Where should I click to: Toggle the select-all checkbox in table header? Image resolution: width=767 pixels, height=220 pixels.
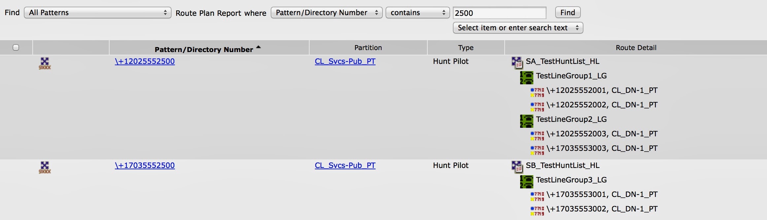point(15,48)
